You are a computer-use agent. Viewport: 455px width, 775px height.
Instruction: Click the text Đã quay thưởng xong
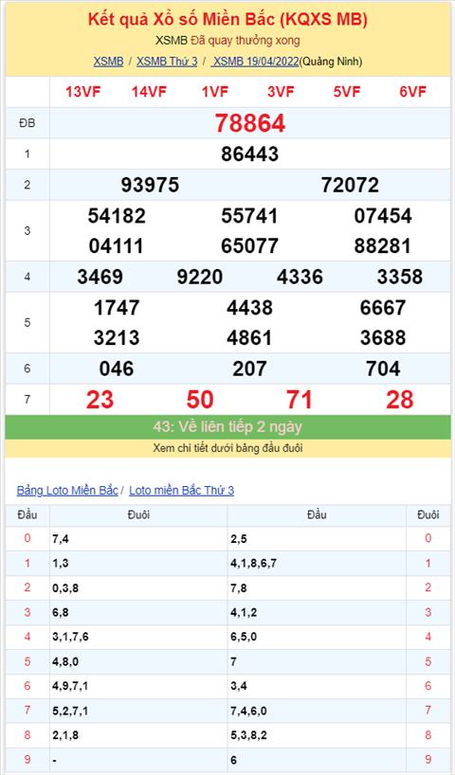[245, 41]
